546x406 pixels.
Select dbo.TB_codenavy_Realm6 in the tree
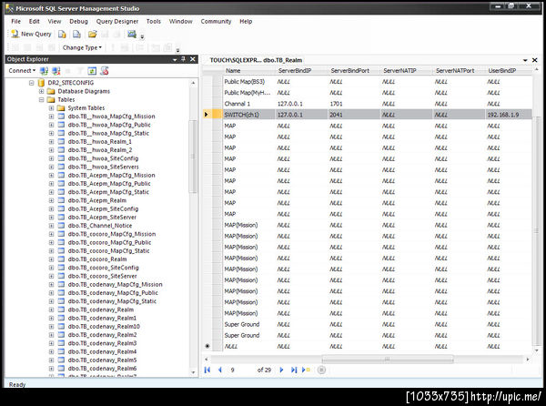[x=102, y=369]
